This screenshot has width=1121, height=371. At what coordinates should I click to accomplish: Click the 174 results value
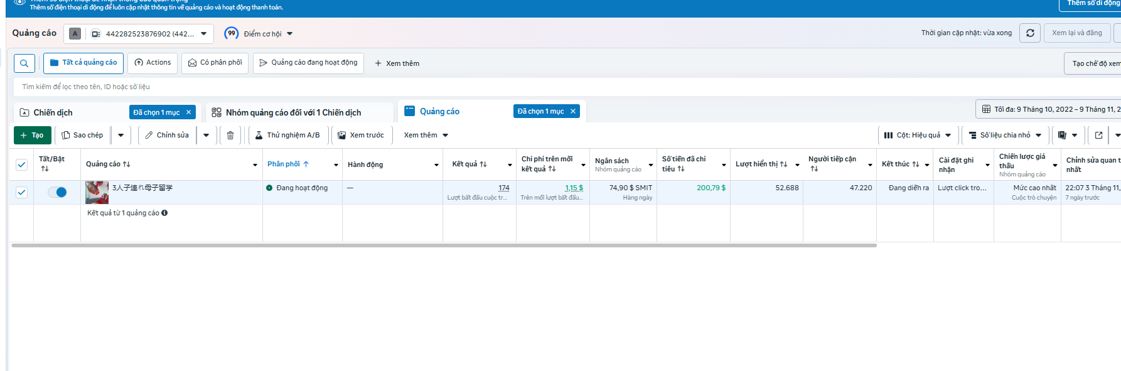click(x=504, y=188)
